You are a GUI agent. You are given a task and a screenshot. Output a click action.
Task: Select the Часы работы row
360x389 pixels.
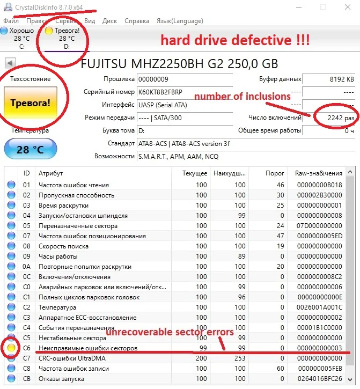(175, 256)
